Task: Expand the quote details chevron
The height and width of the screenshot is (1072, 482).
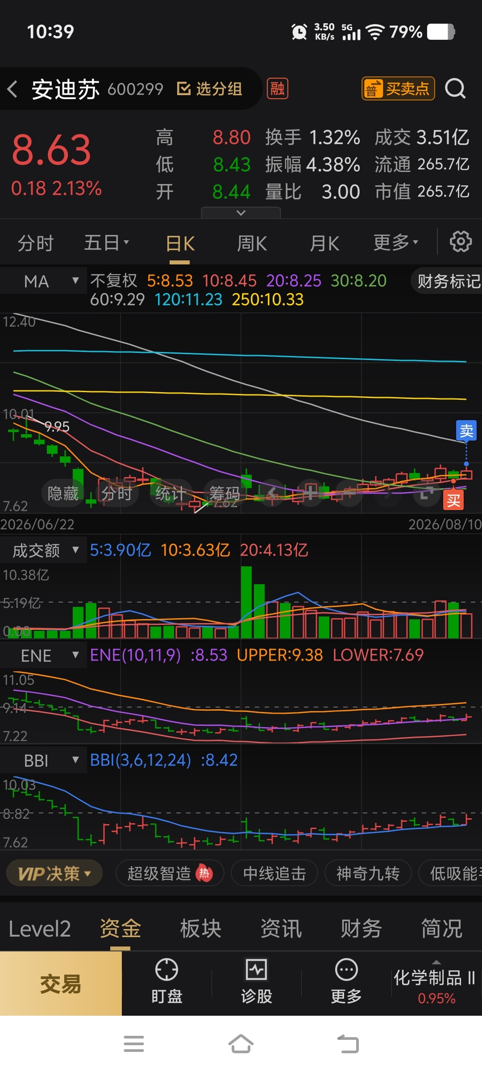Action: 241,213
